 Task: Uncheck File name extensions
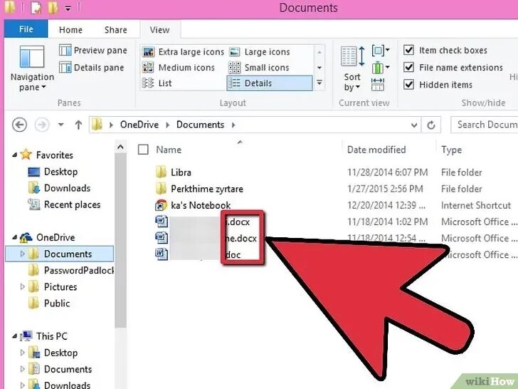(408, 67)
